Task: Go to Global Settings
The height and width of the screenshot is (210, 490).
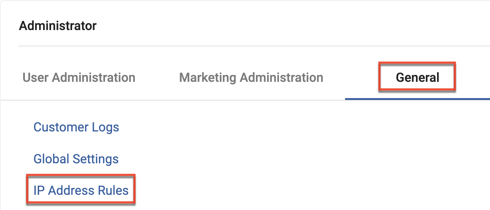Action: coord(76,159)
